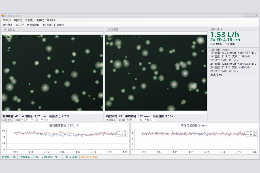Click the 1.53 L/h suggested dosage

[x=225, y=34]
